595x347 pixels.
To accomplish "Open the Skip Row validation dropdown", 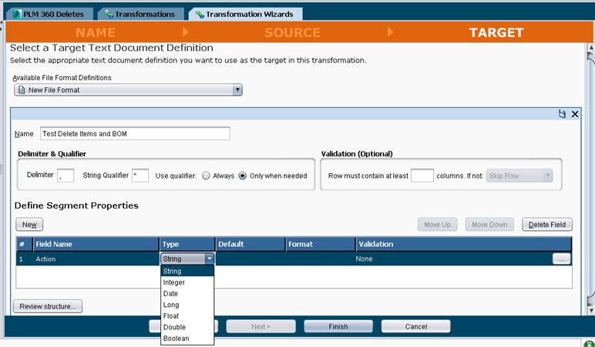I will (519, 175).
